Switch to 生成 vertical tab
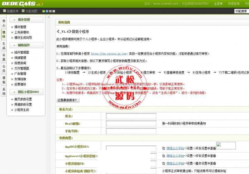This screenshot has width=249, height=174. point(4,46)
